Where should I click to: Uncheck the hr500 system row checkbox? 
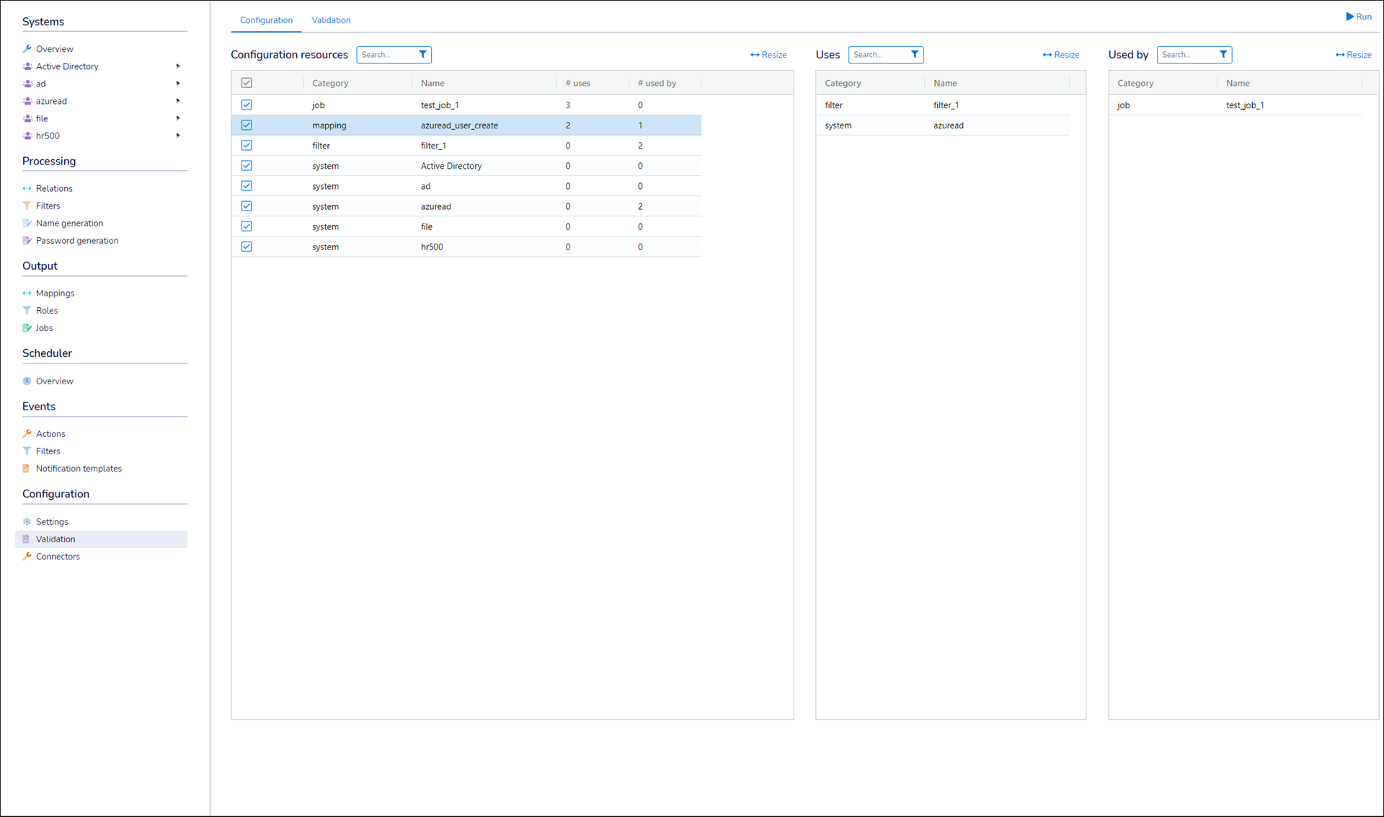point(247,247)
